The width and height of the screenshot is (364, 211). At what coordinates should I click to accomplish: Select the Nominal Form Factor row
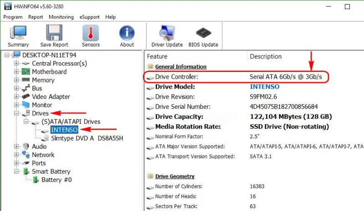coord(254,136)
